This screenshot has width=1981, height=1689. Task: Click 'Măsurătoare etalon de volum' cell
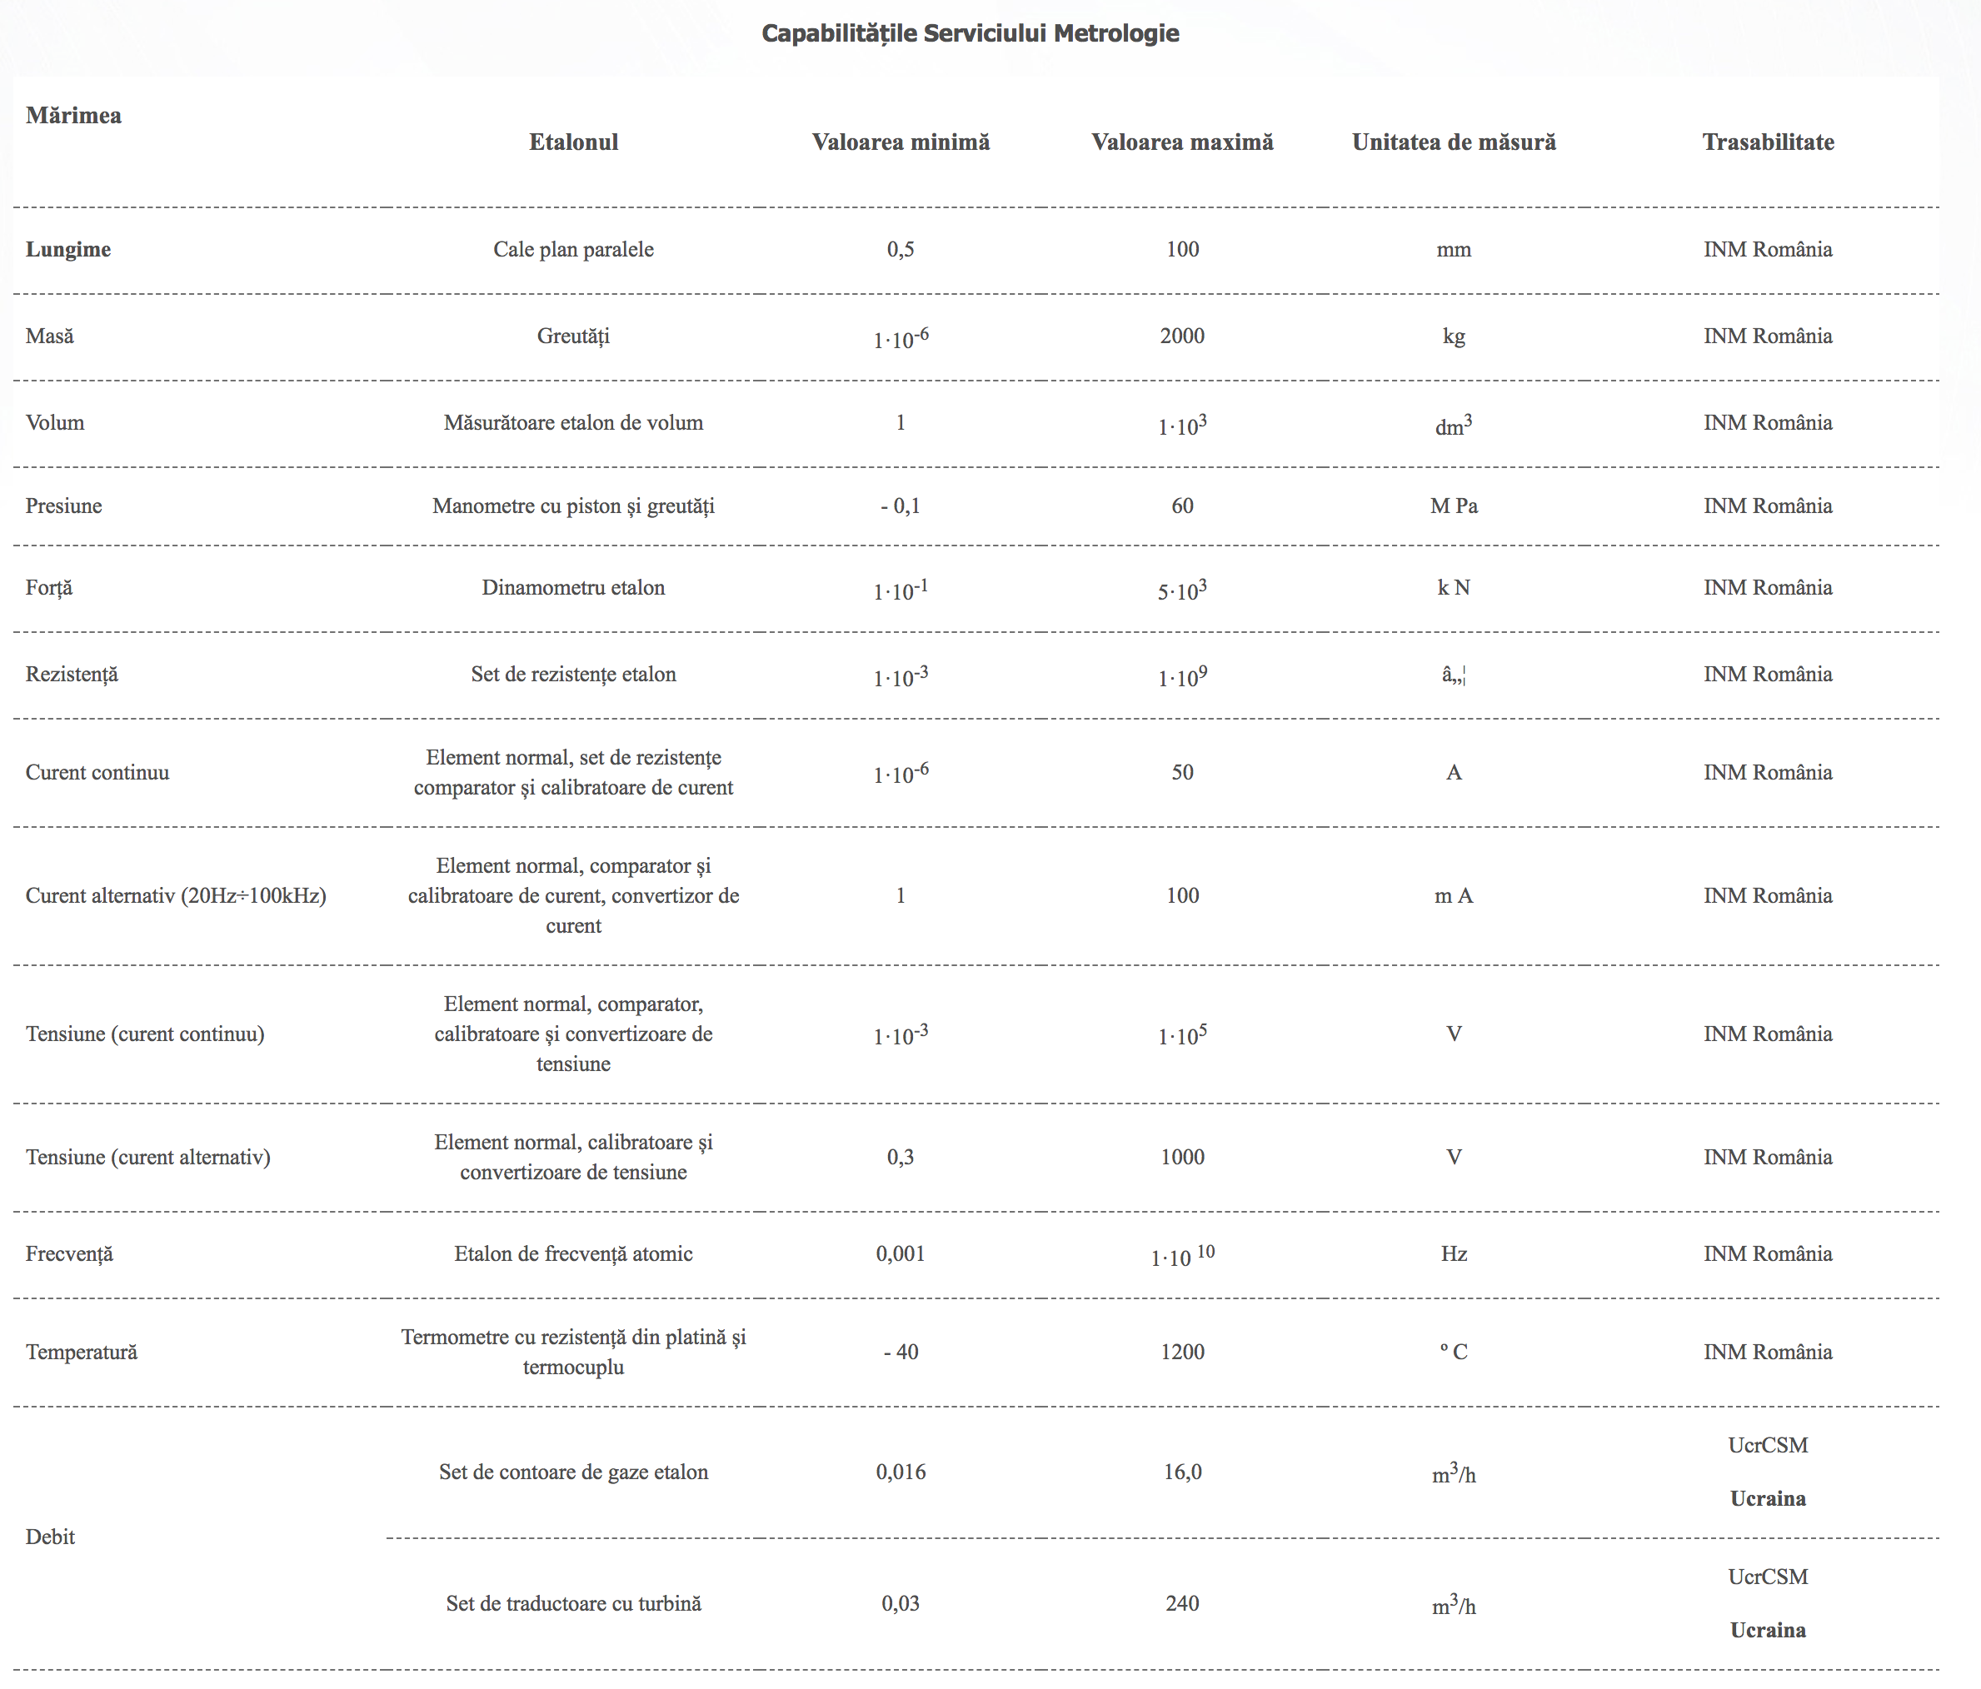pyautogui.click(x=574, y=422)
